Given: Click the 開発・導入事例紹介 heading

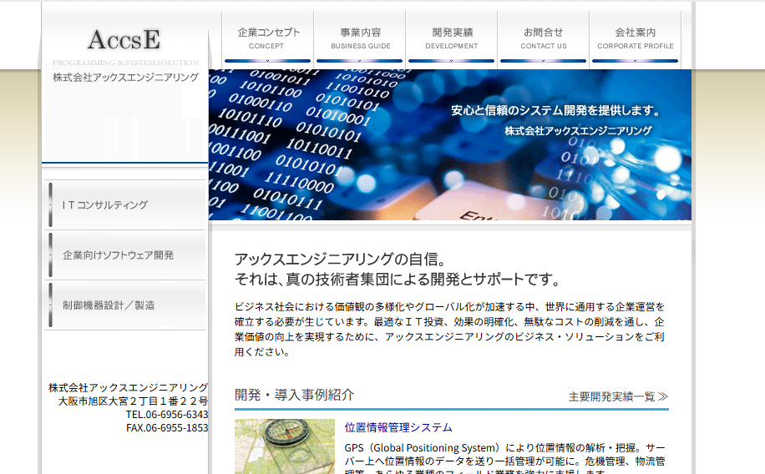Looking at the screenshot, I should pos(294,395).
